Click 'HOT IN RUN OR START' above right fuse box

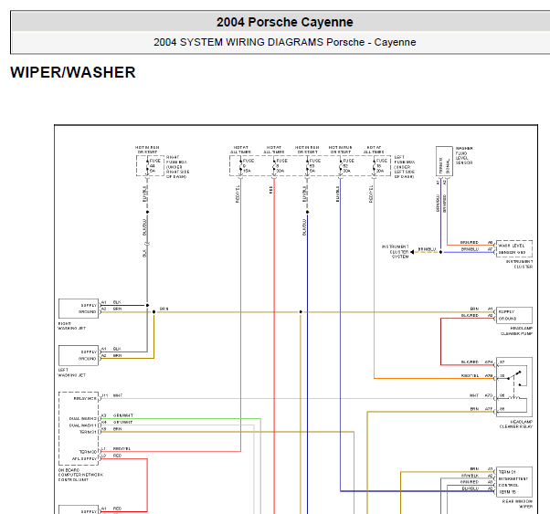point(147,150)
